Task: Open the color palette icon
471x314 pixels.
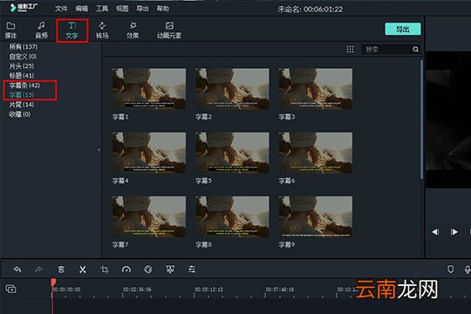Action: [148, 270]
